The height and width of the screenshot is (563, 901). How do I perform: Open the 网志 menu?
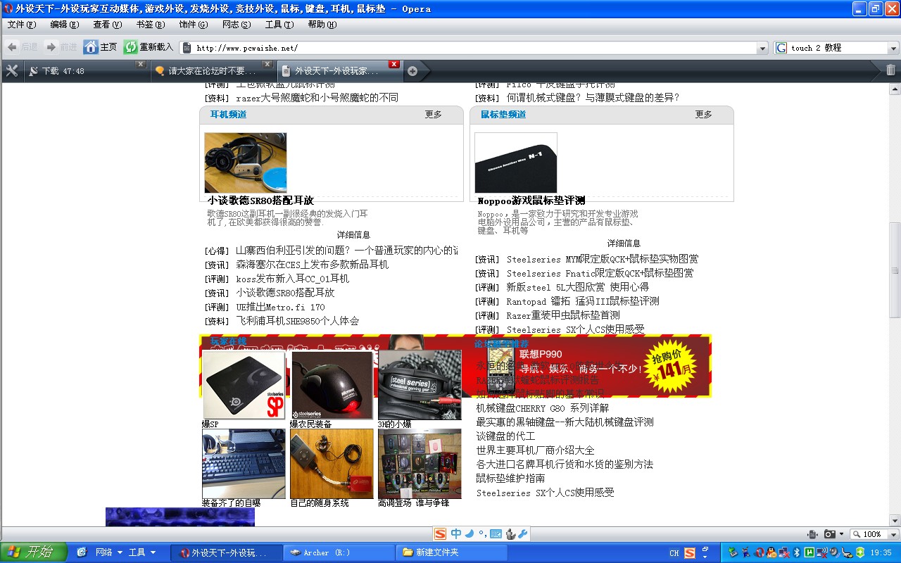point(236,25)
